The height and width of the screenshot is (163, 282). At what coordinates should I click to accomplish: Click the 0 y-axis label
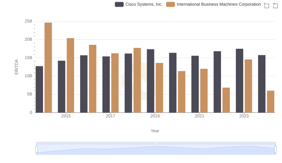coord(31,112)
